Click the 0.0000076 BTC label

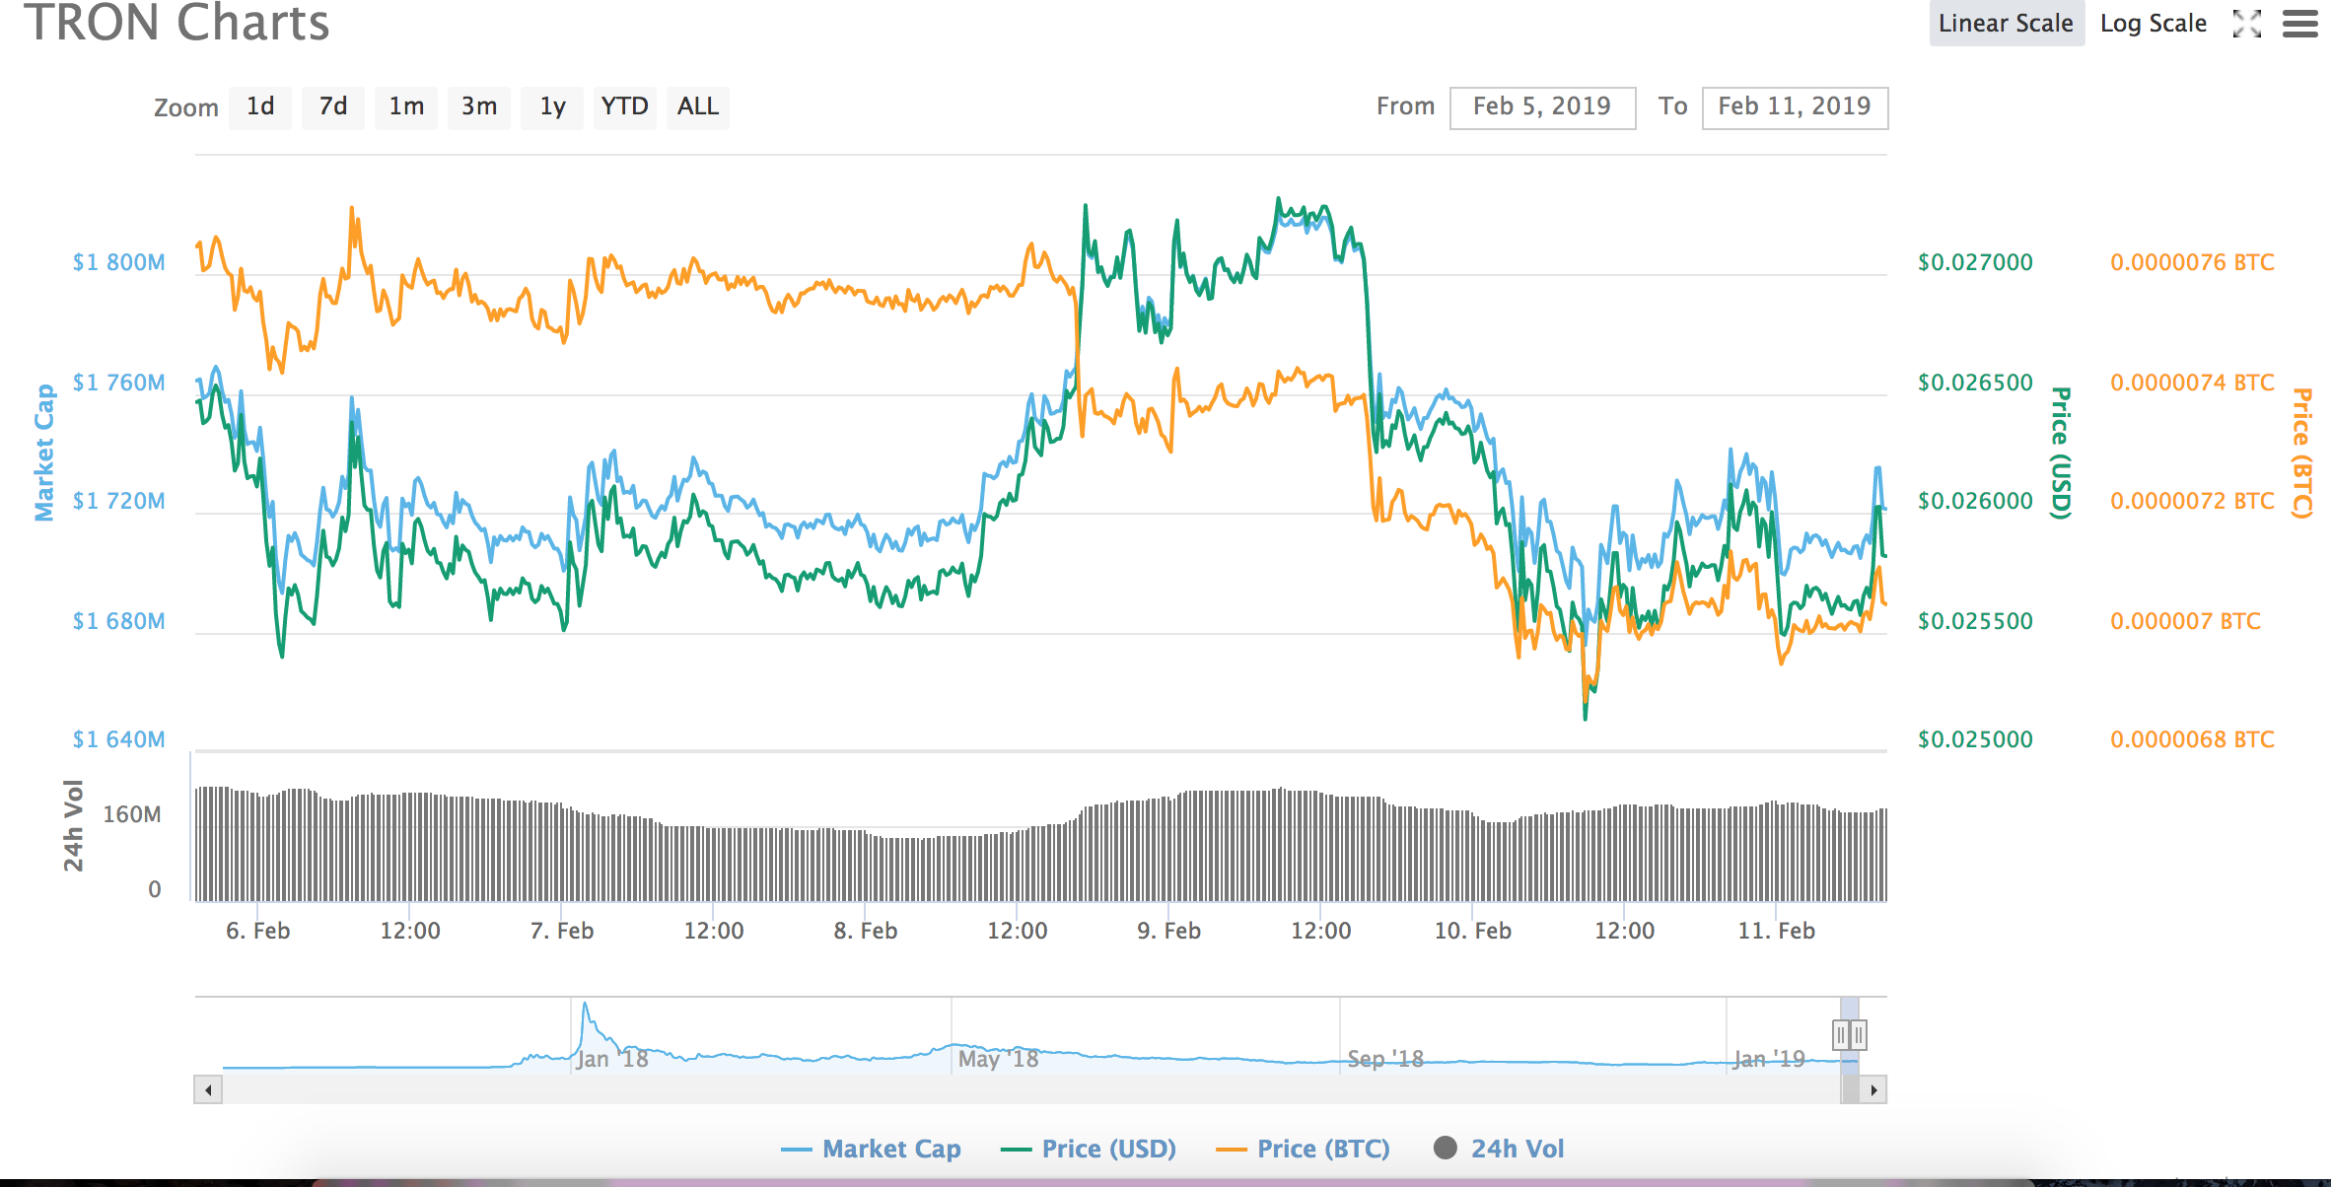tap(2192, 262)
